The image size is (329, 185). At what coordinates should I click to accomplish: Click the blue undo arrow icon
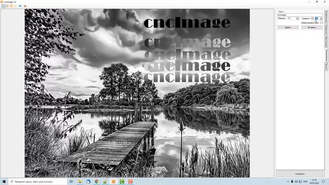[x=20, y=6]
